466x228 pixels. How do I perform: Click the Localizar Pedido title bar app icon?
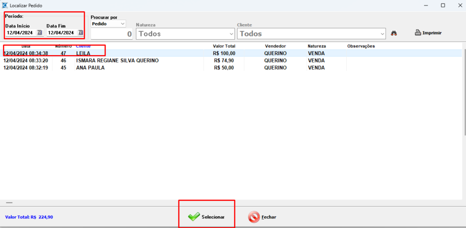pyautogui.click(x=5, y=5)
